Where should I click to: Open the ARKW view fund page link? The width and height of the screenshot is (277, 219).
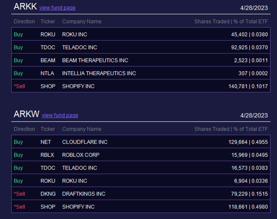point(60,115)
